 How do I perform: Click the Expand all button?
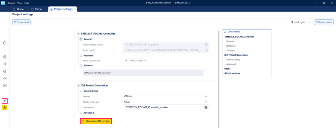[22, 22]
